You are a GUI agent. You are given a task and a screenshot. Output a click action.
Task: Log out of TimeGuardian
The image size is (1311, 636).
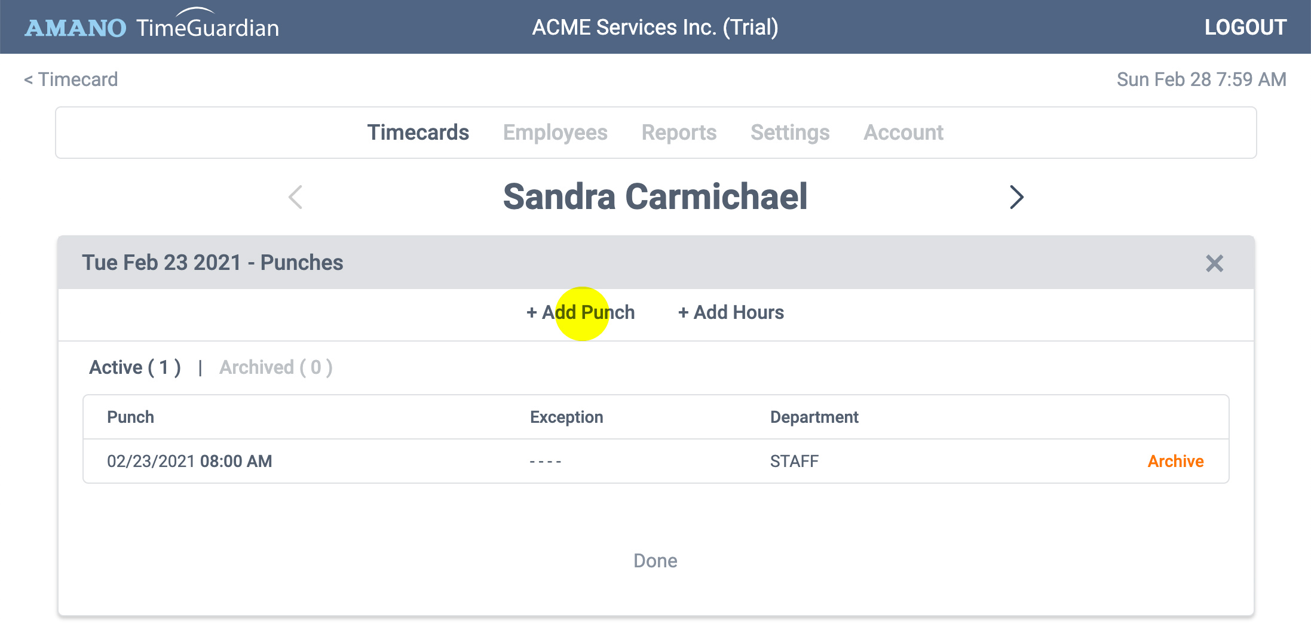(1245, 27)
